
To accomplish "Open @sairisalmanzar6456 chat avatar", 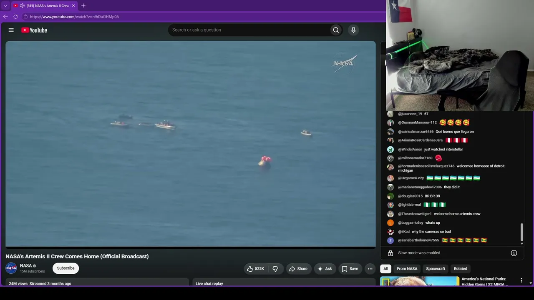I will point(390,132).
